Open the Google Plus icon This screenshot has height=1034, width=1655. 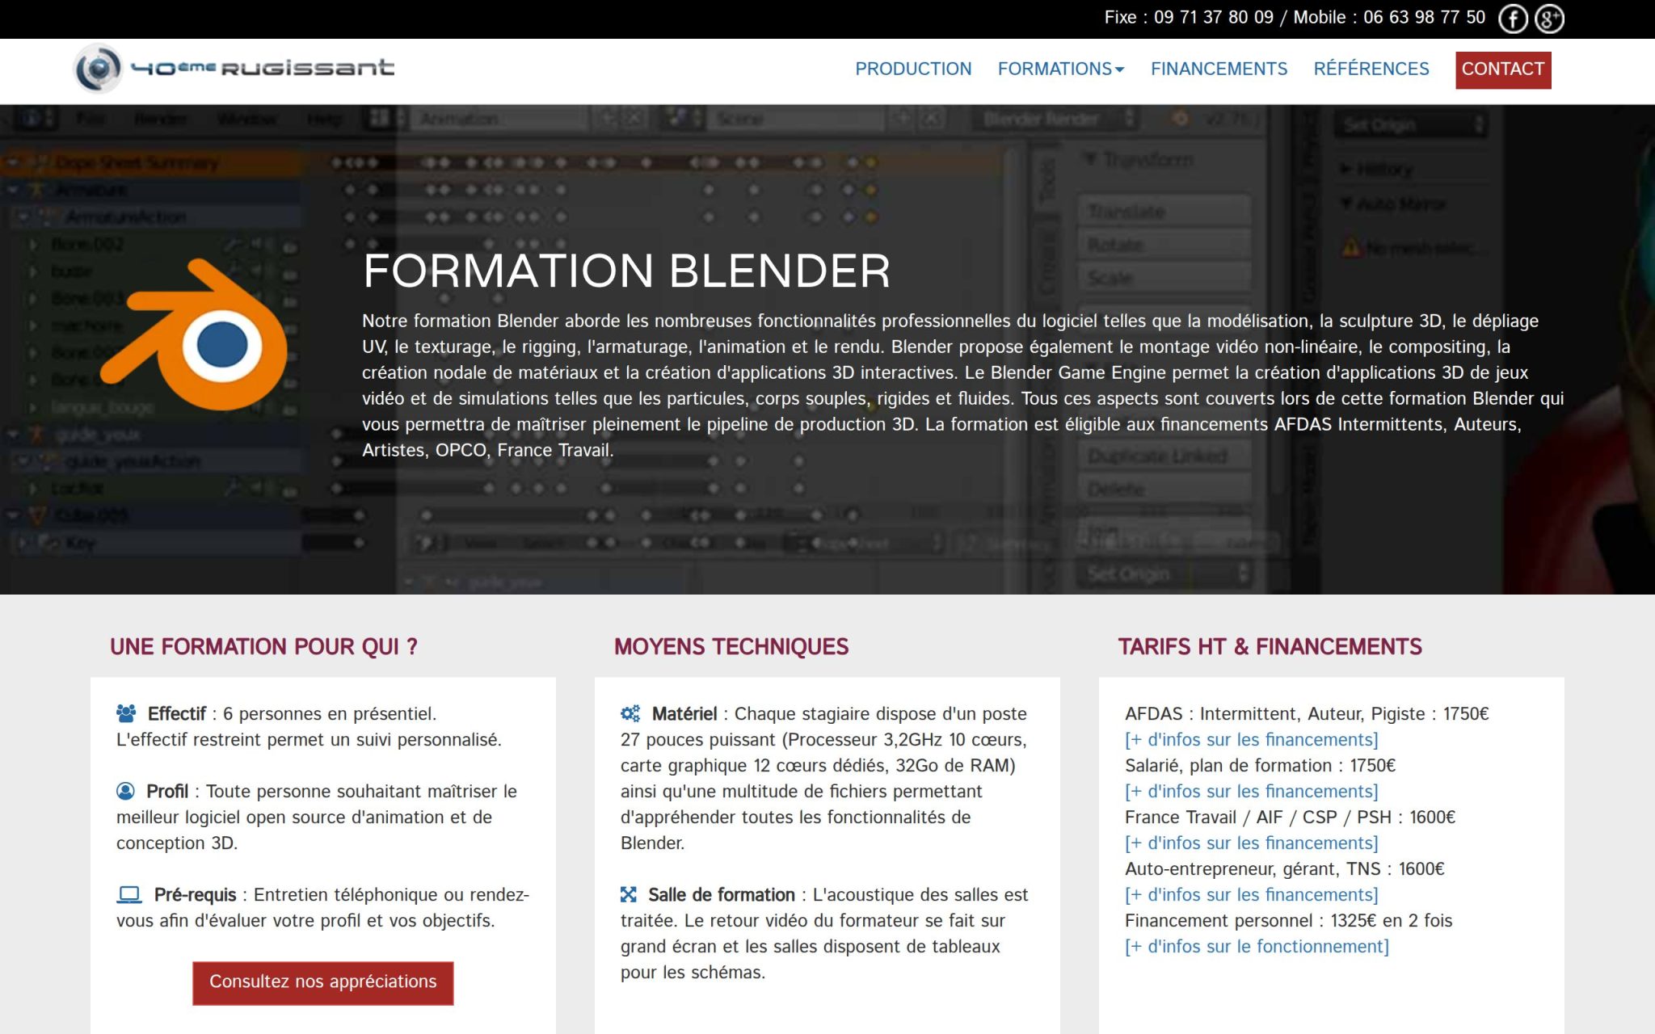click(x=1549, y=19)
